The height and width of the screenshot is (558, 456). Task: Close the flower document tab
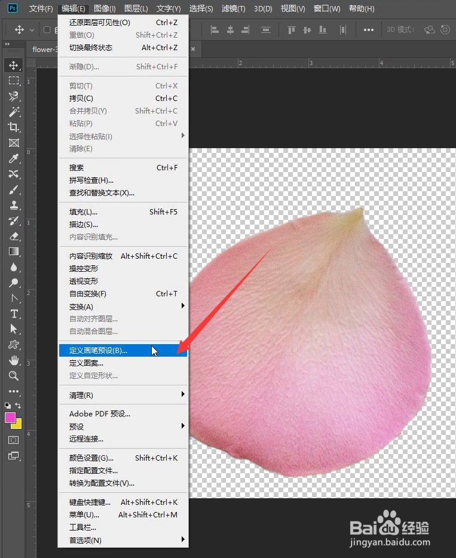[193, 49]
